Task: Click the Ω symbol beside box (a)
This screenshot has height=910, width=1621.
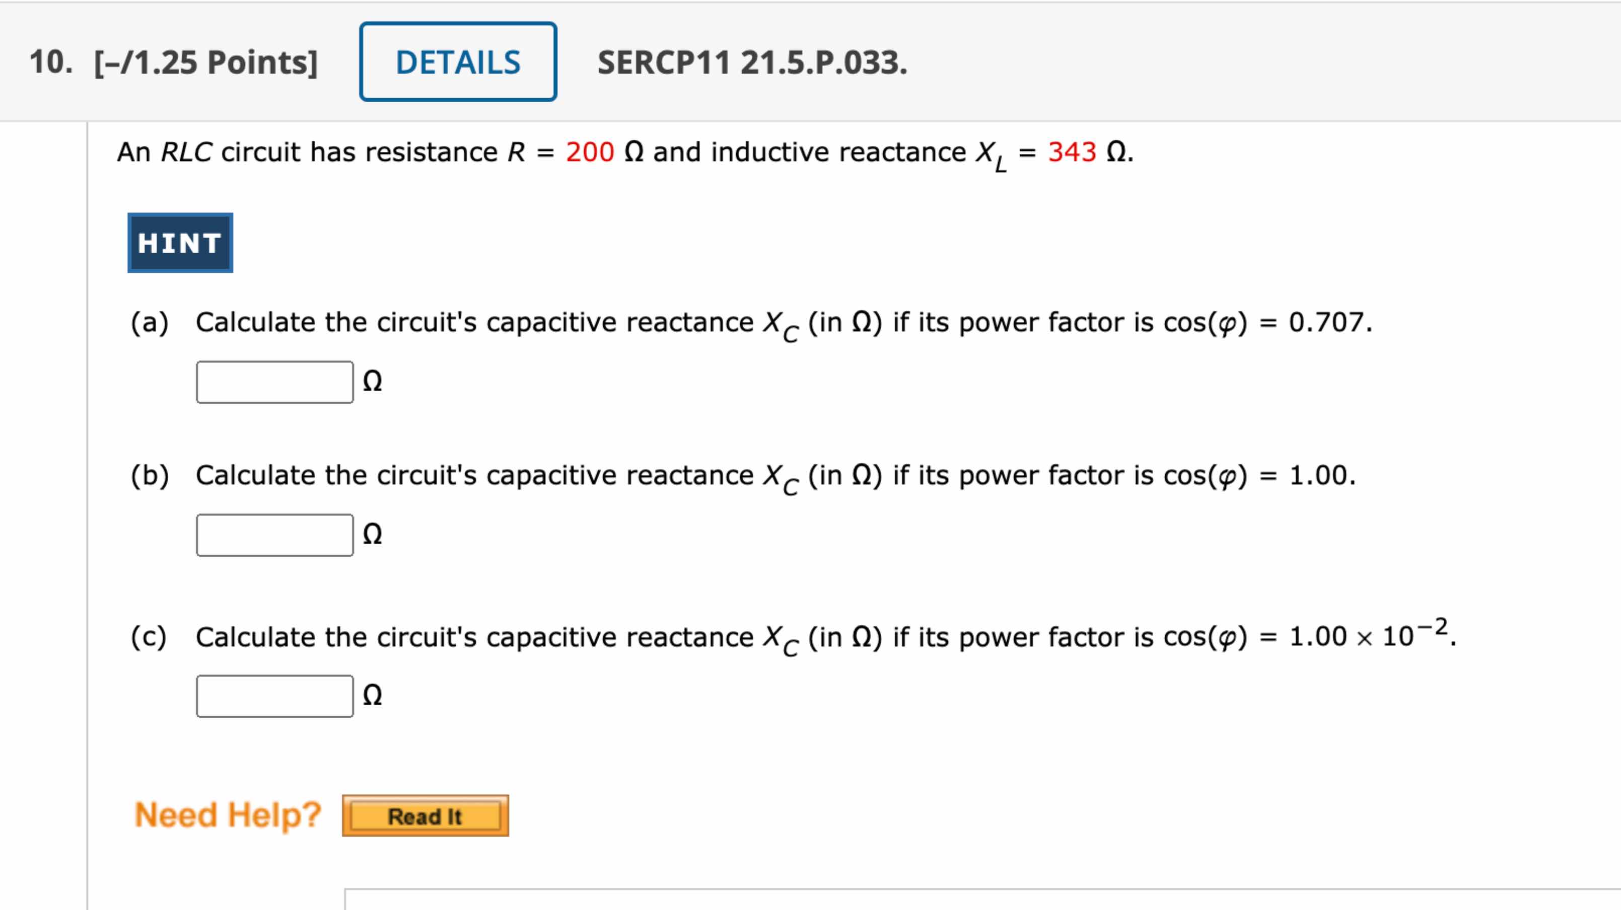Action: (x=373, y=379)
